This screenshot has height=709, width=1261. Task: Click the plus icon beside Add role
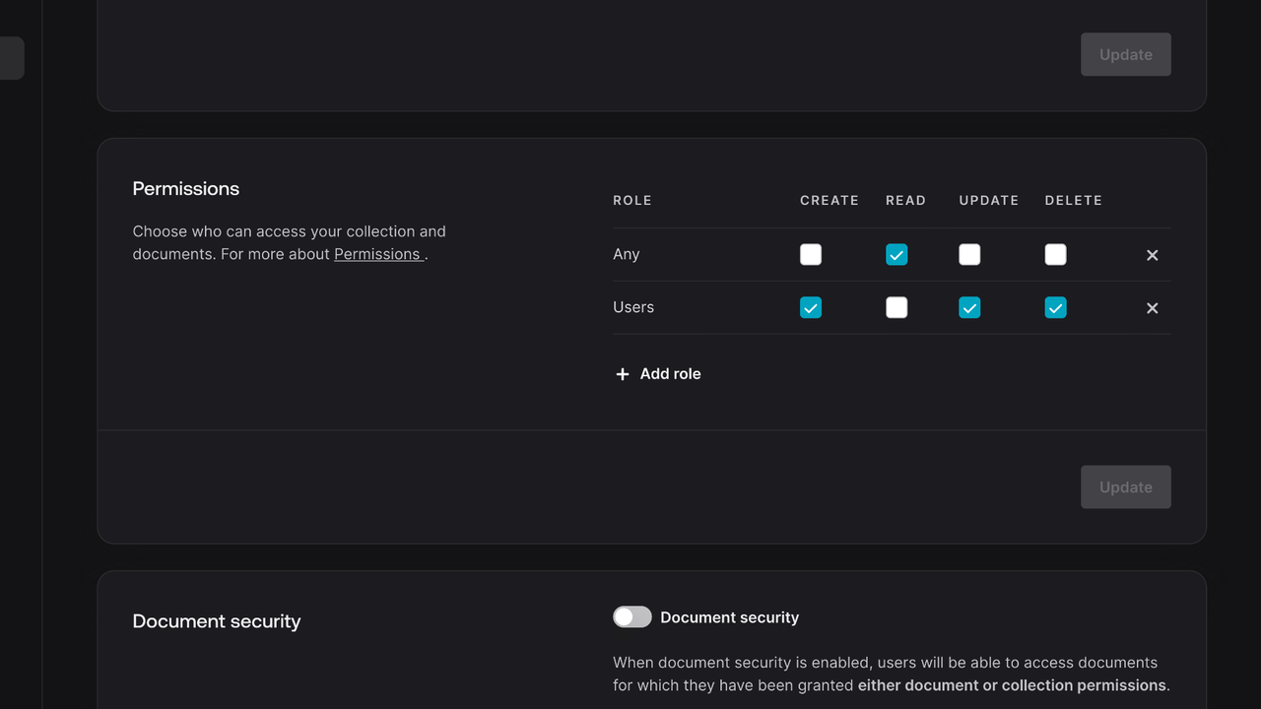pyautogui.click(x=622, y=374)
